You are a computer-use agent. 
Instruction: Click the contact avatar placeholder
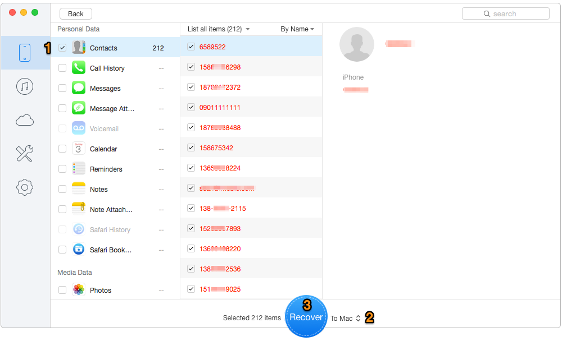357,44
